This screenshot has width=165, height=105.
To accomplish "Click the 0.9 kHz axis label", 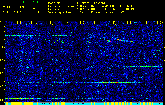I will point(2,60).
